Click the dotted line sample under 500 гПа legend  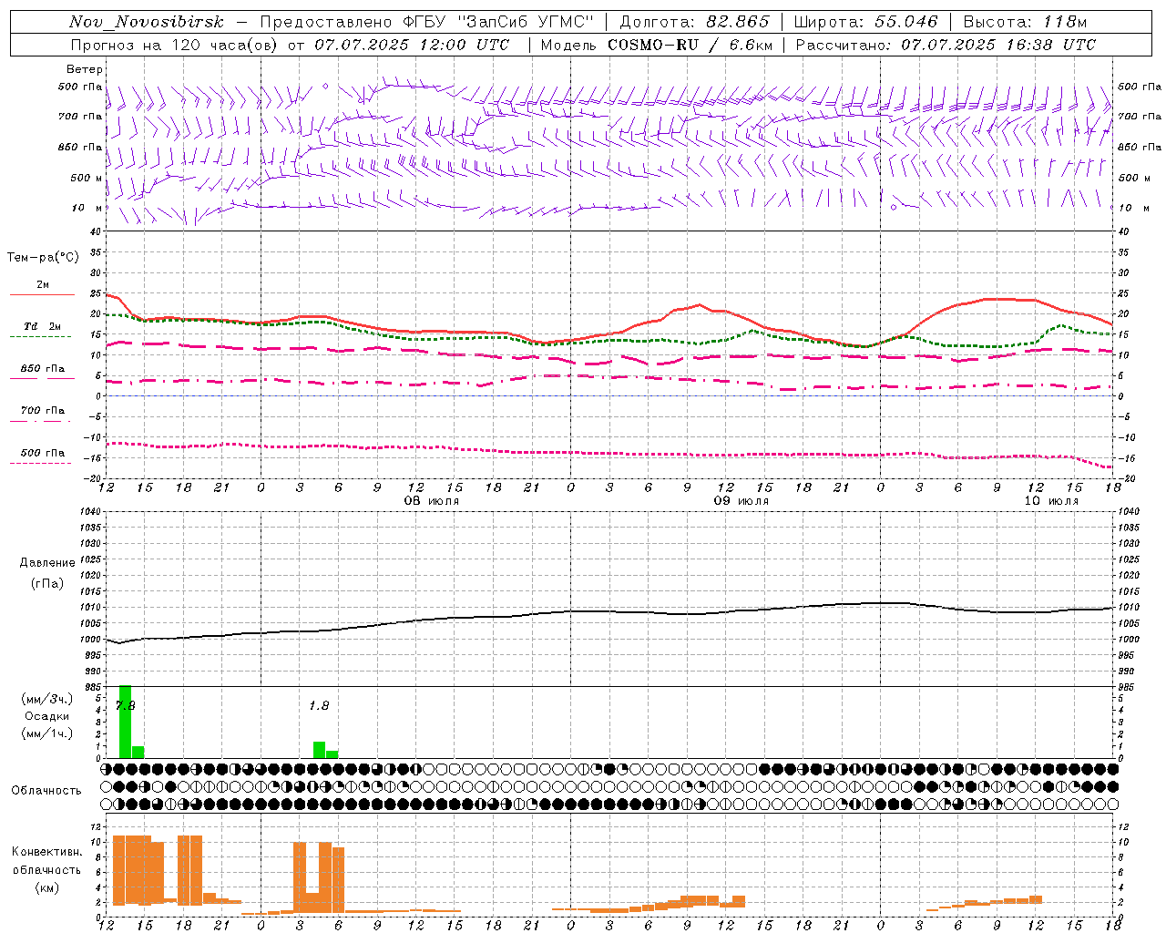(41, 463)
